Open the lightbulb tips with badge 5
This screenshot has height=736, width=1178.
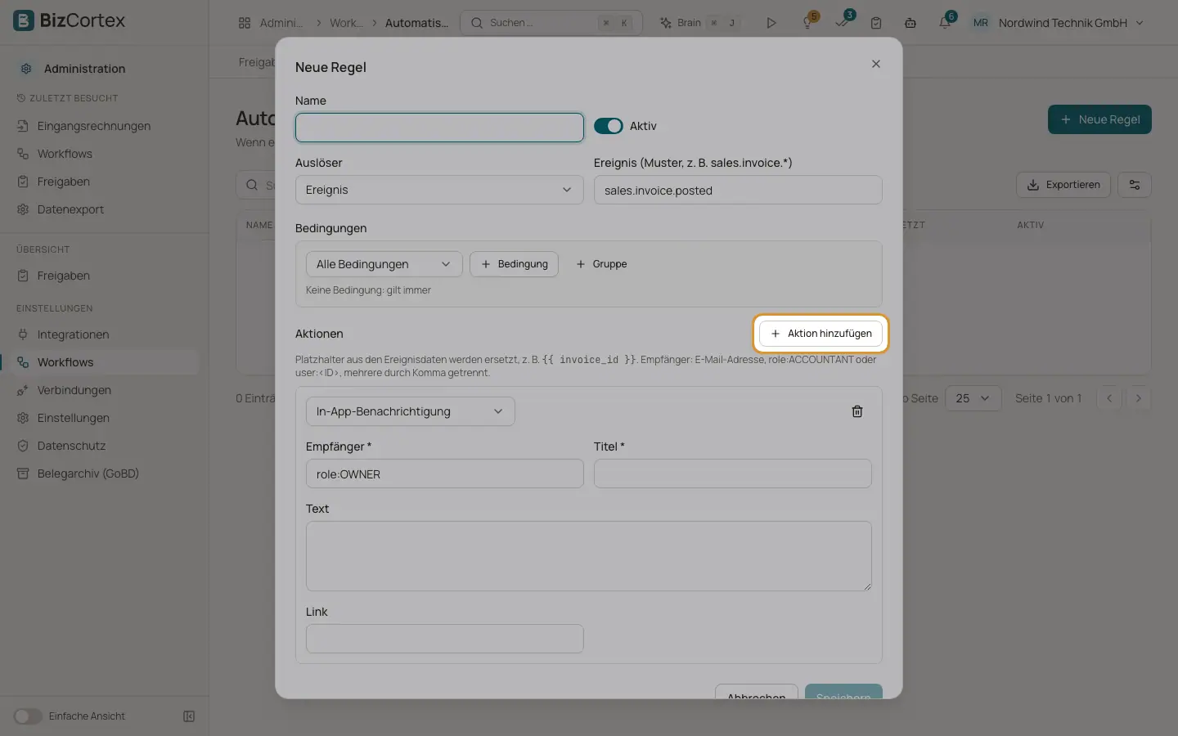click(x=808, y=23)
